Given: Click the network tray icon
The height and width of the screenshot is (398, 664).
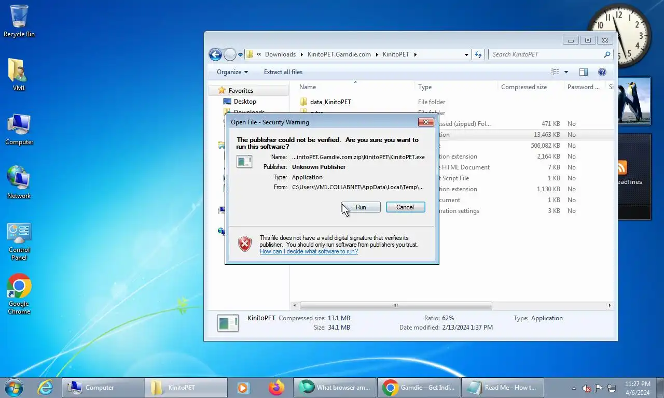Looking at the screenshot, I should 612,388.
